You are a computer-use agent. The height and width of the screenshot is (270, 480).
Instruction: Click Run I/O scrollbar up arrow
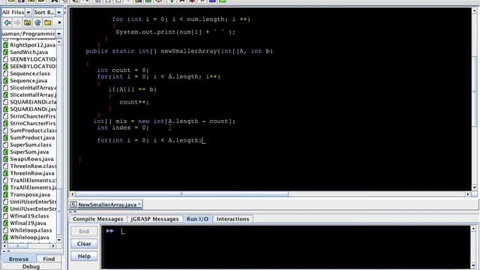pos(473,229)
